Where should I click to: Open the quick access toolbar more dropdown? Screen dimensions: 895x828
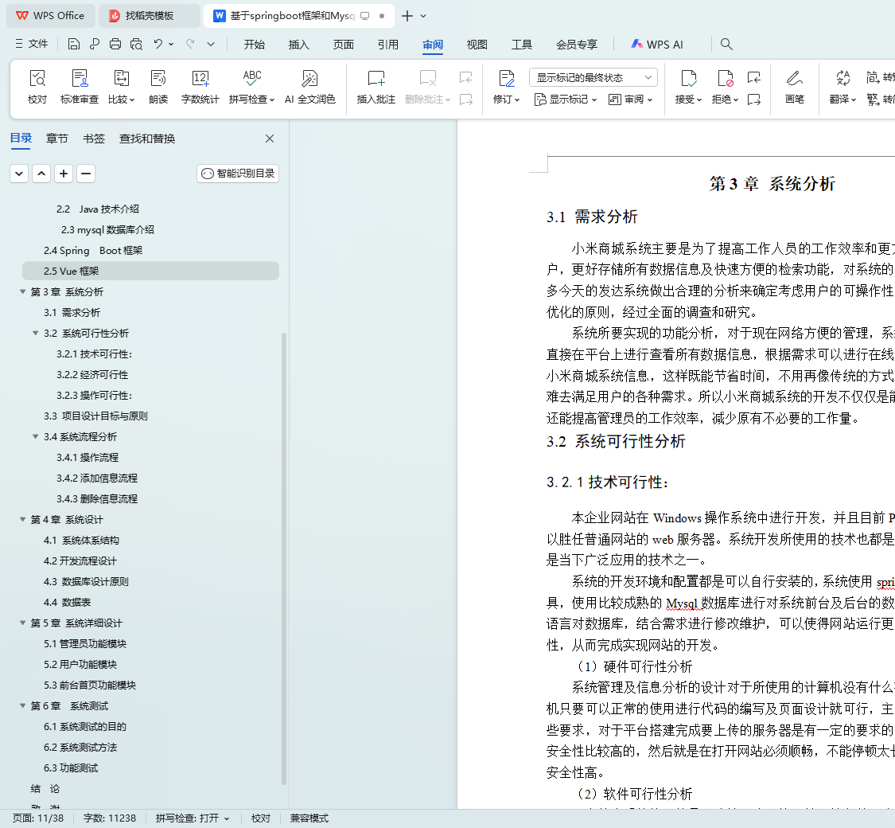pyautogui.click(x=211, y=44)
